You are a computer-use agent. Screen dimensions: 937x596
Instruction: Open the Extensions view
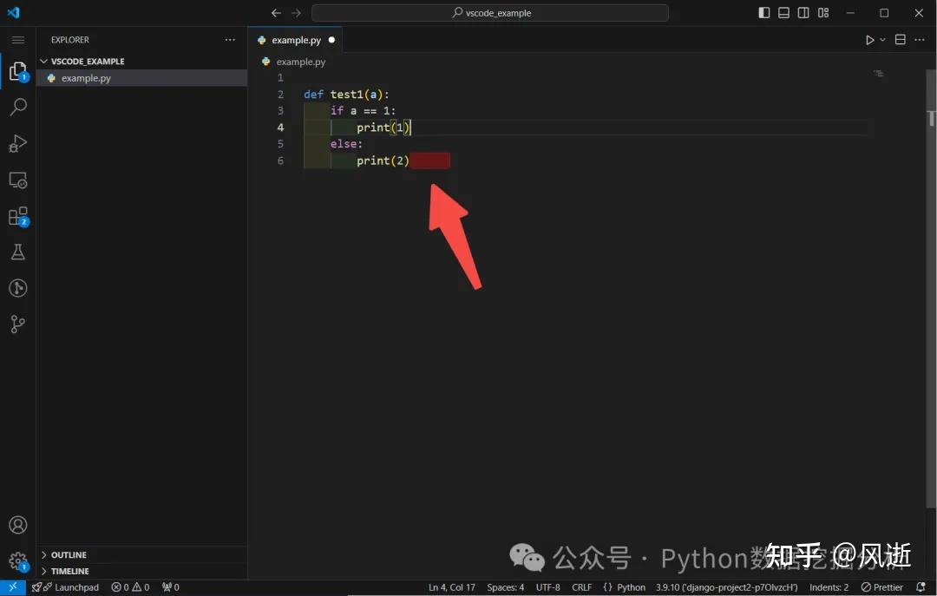[x=18, y=216]
